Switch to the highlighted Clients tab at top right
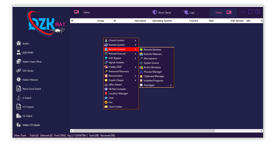 (x=223, y=12)
